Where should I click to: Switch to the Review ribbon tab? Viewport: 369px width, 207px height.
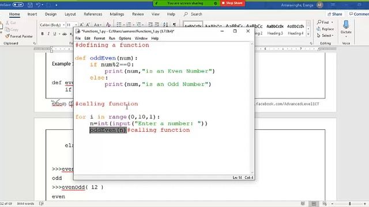tap(138, 14)
